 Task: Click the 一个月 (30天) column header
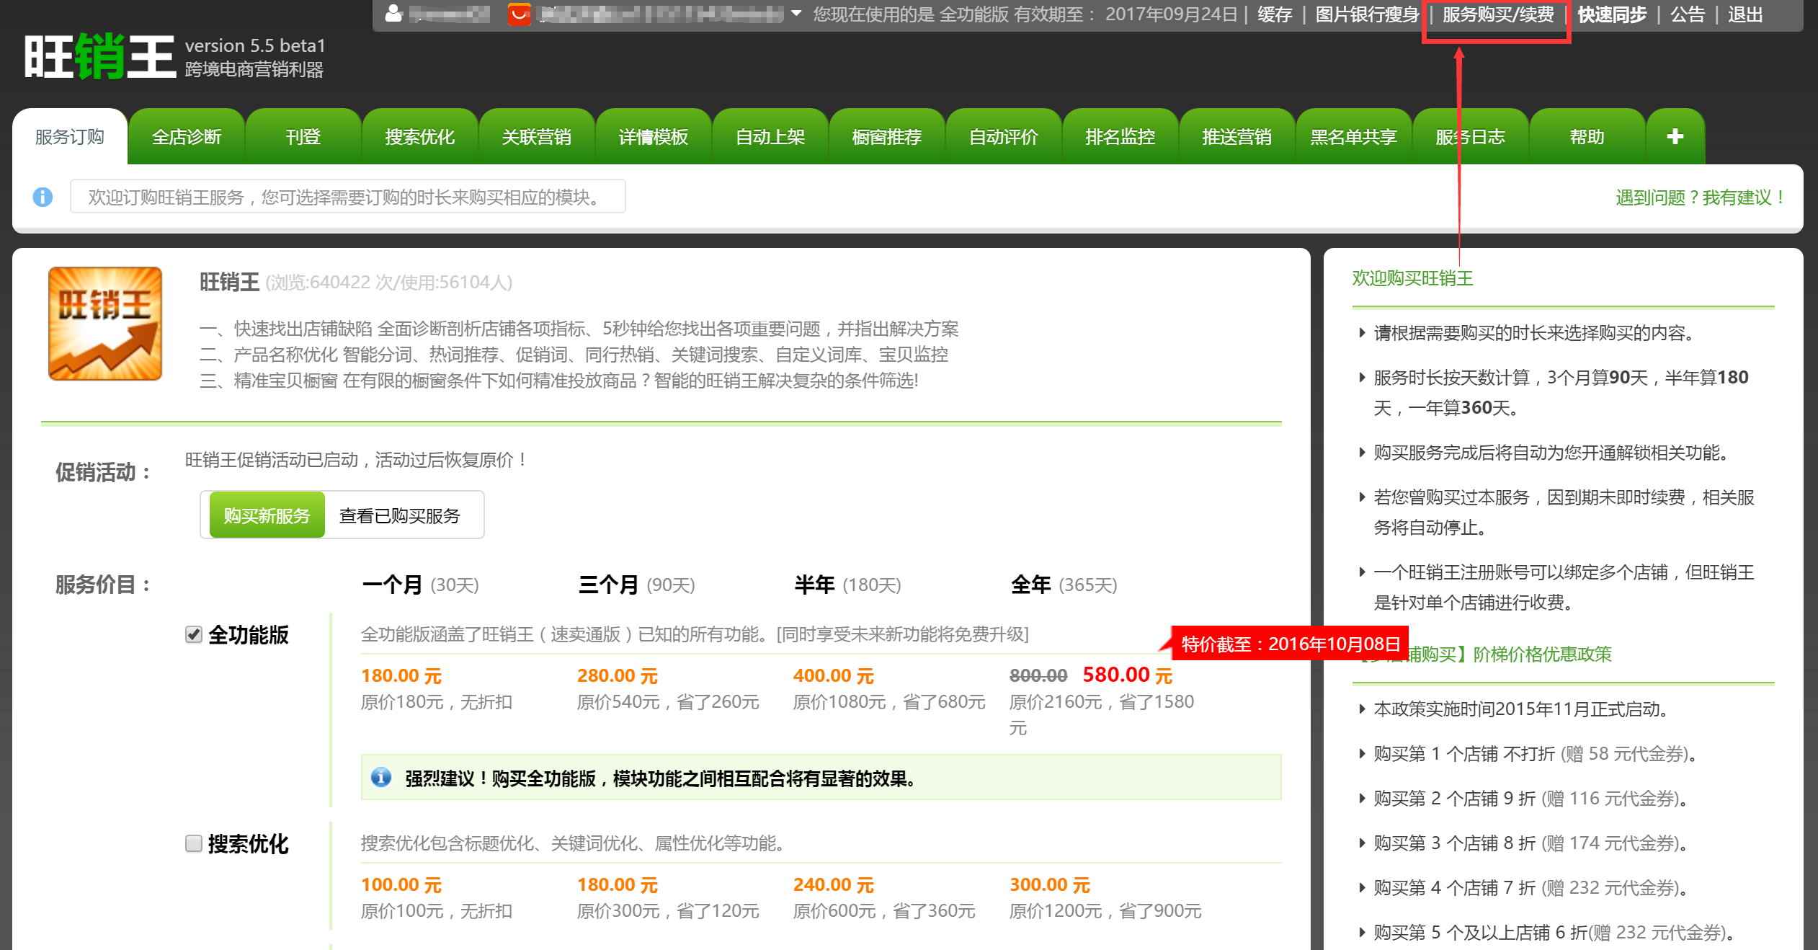[x=421, y=585]
